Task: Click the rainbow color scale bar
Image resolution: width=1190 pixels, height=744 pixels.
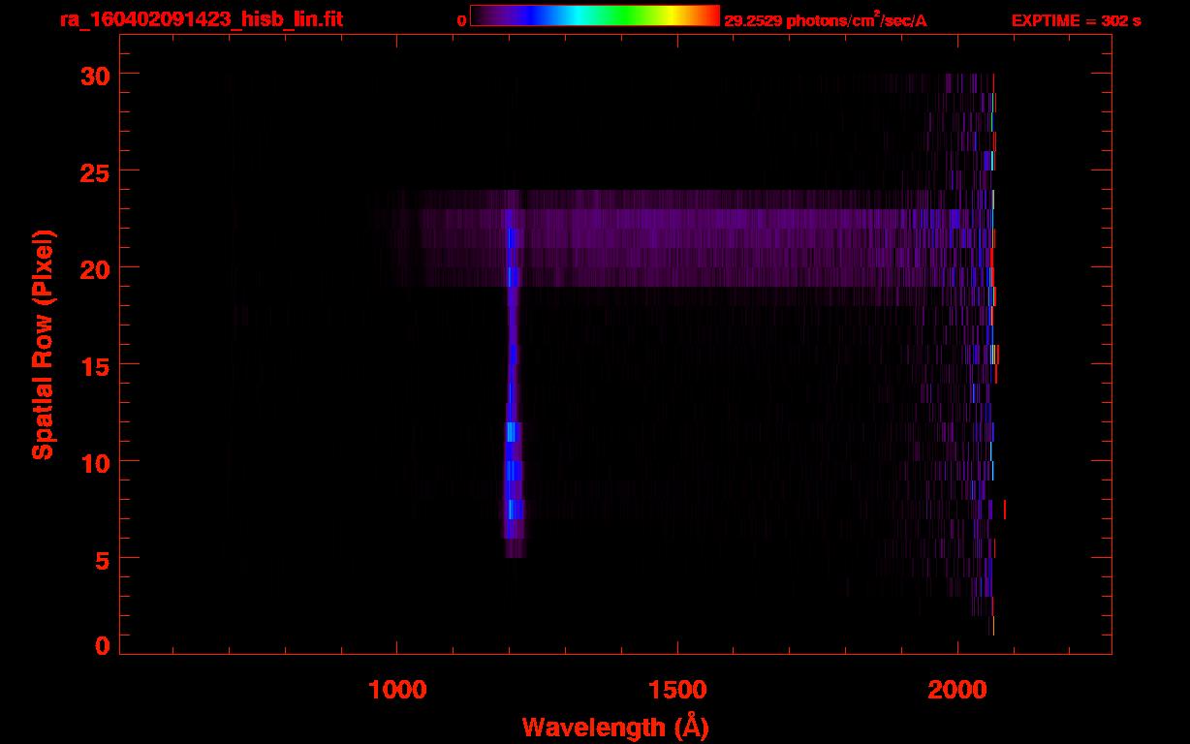Action: tap(595, 16)
